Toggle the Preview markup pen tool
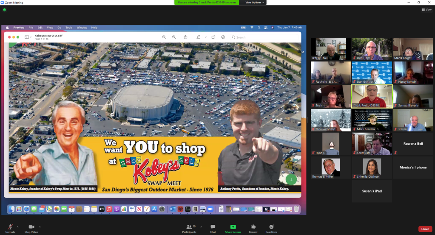The width and height of the screenshot is (435, 235). click(x=198, y=37)
